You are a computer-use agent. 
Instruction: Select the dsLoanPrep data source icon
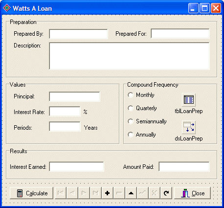pyautogui.click(x=189, y=127)
